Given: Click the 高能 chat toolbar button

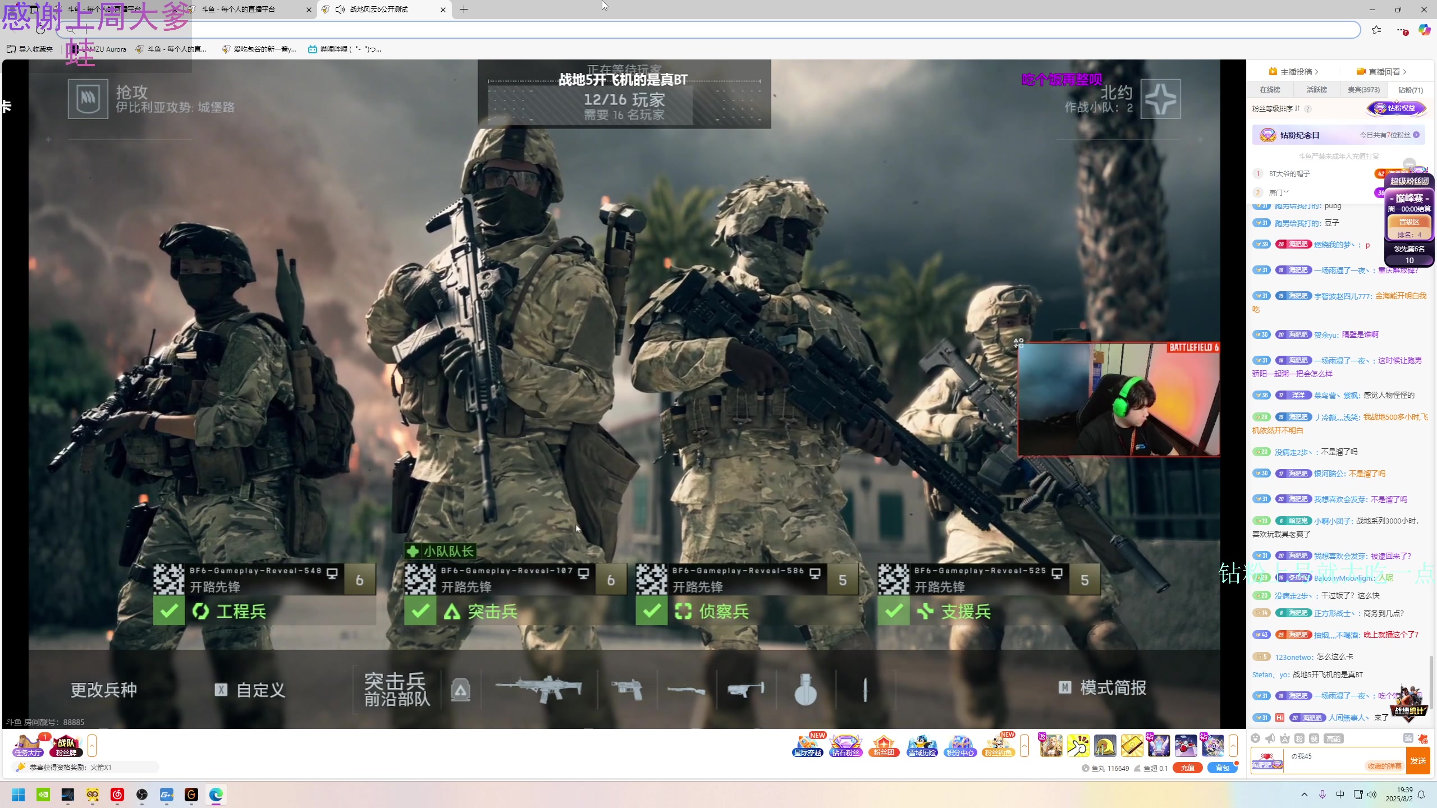Looking at the screenshot, I should point(1334,738).
